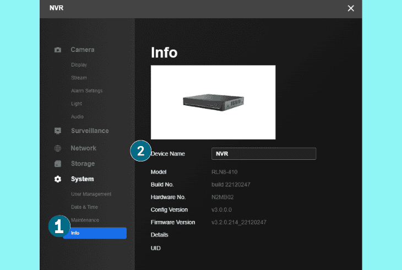402x270 pixels.
Task: Click the NVR window title text
Action: [56, 8]
